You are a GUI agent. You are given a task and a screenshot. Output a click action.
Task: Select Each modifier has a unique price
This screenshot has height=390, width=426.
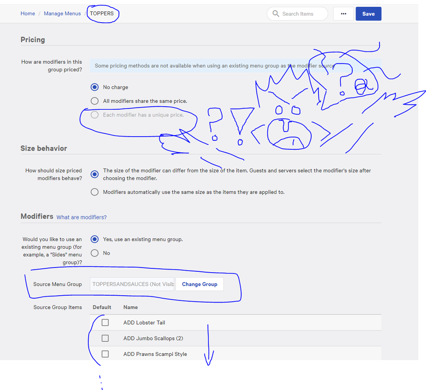coord(95,115)
